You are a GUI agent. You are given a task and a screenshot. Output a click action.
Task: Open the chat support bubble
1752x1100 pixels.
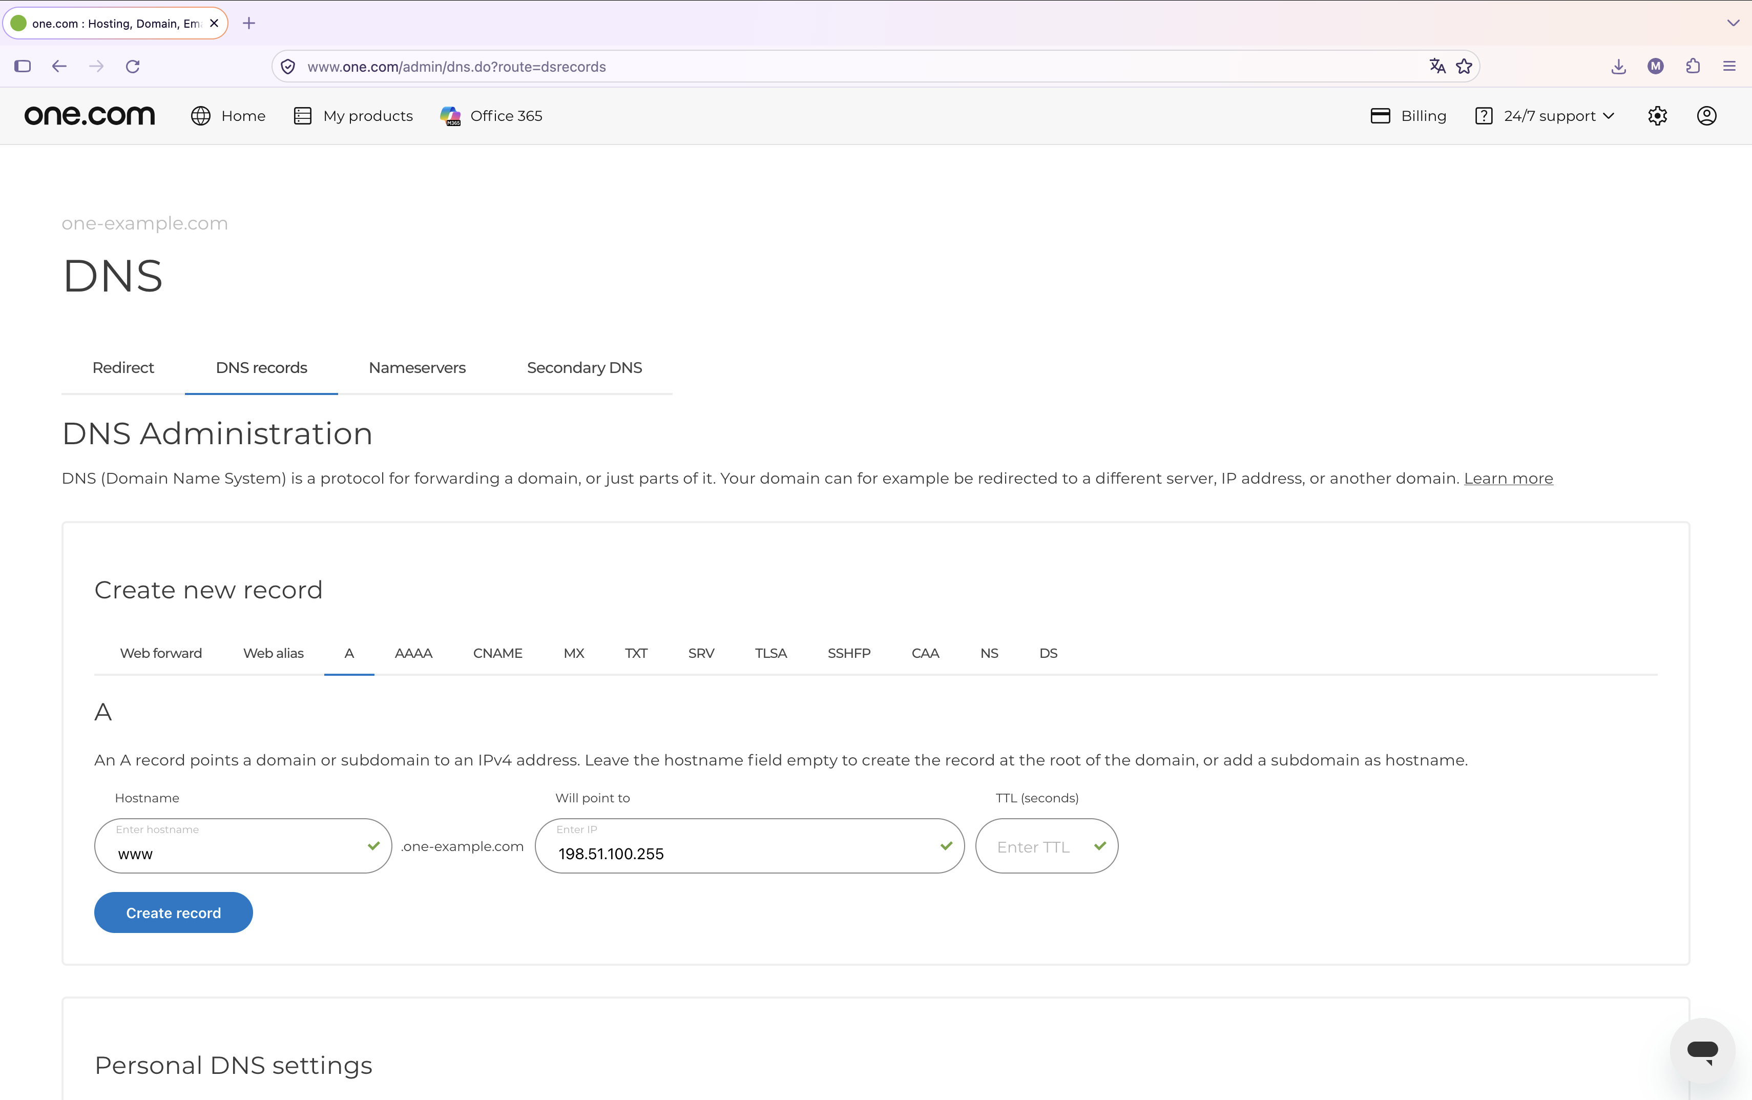pyautogui.click(x=1702, y=1050)
